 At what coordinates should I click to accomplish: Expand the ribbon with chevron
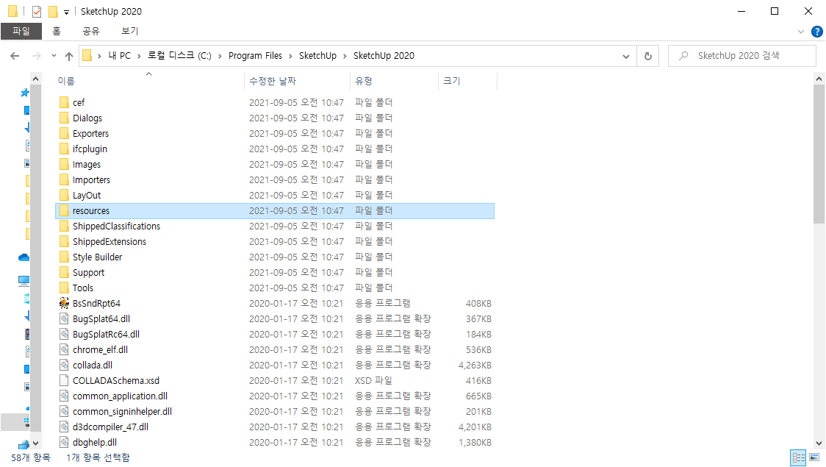[801, 32]
